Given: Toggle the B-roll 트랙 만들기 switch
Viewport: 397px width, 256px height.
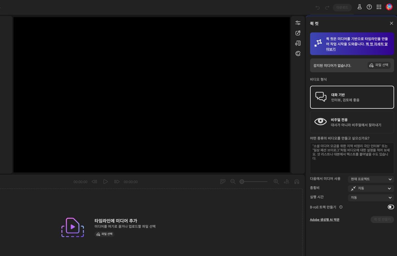Looking at the screenshot, I should pyautogui.click(x=391, y=207).
